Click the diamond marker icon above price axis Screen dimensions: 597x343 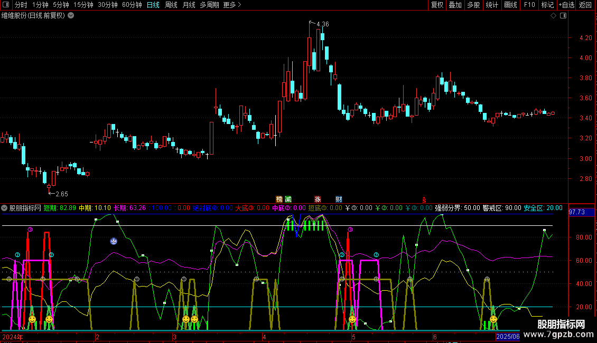553,16
